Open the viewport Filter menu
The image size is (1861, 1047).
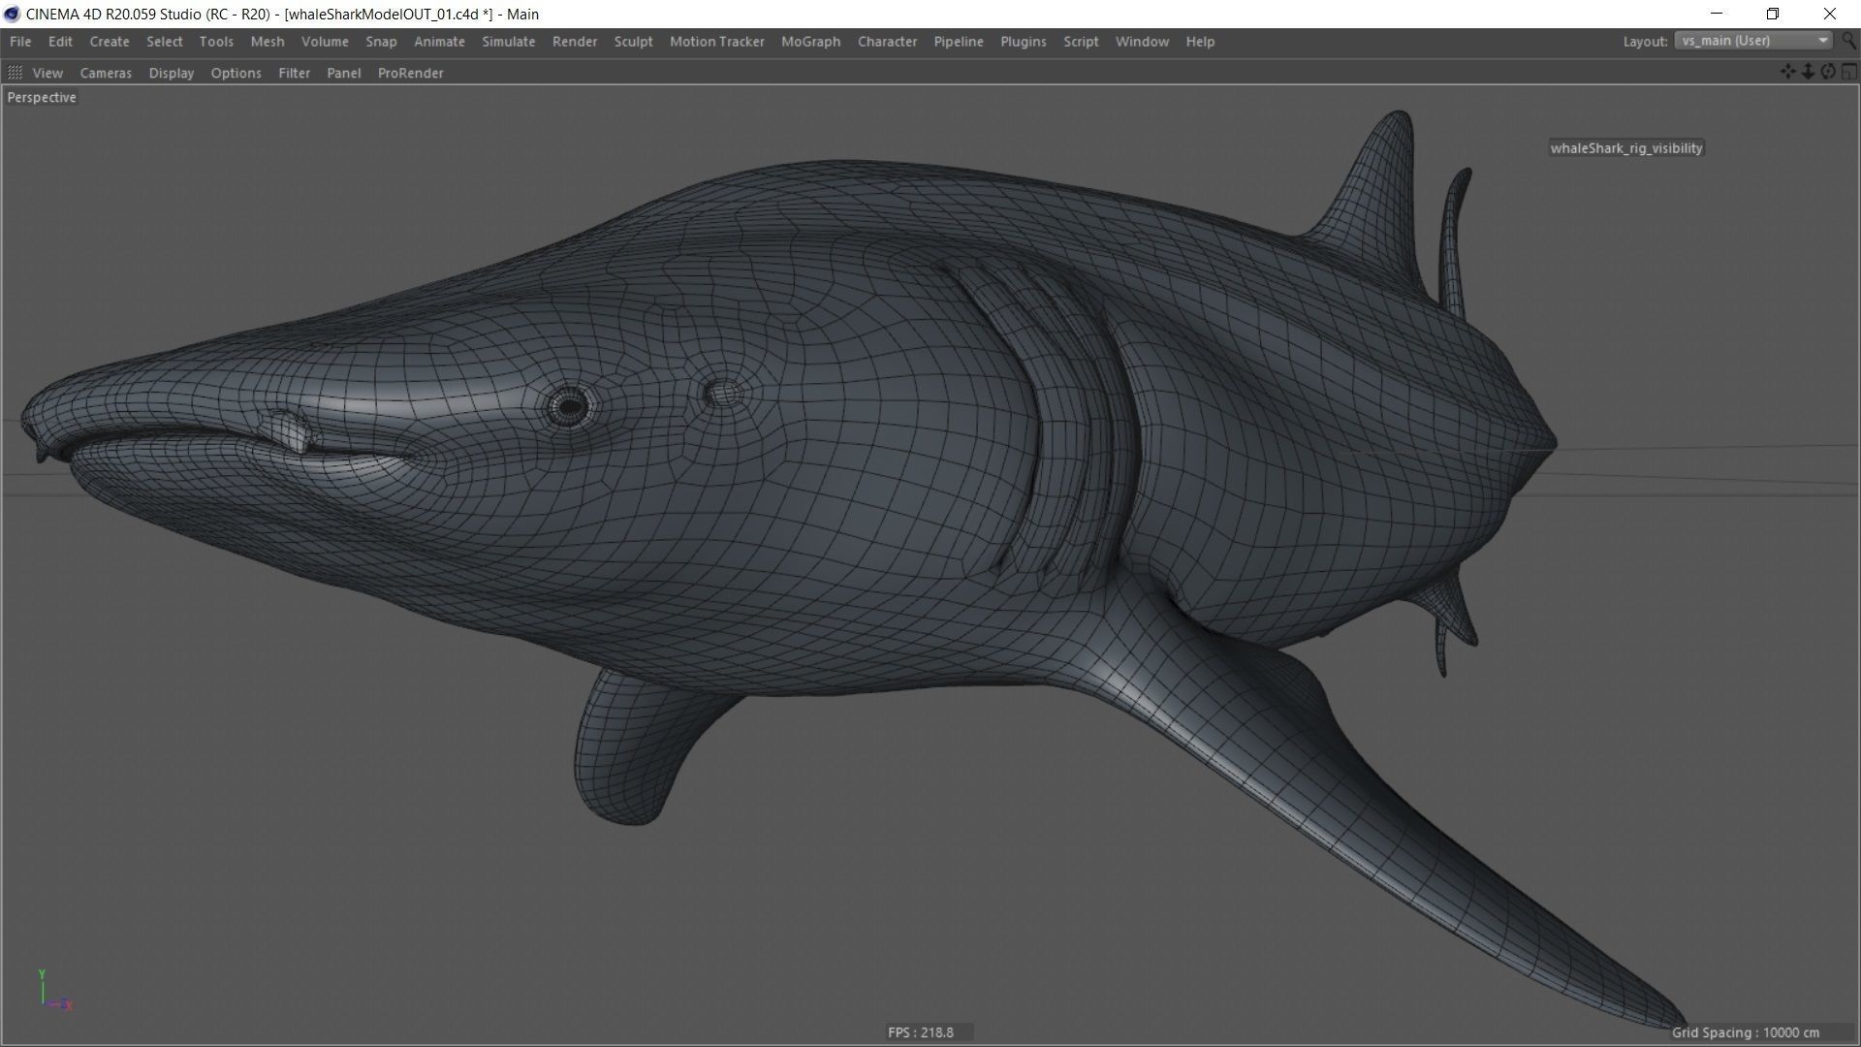click(294, 73)
